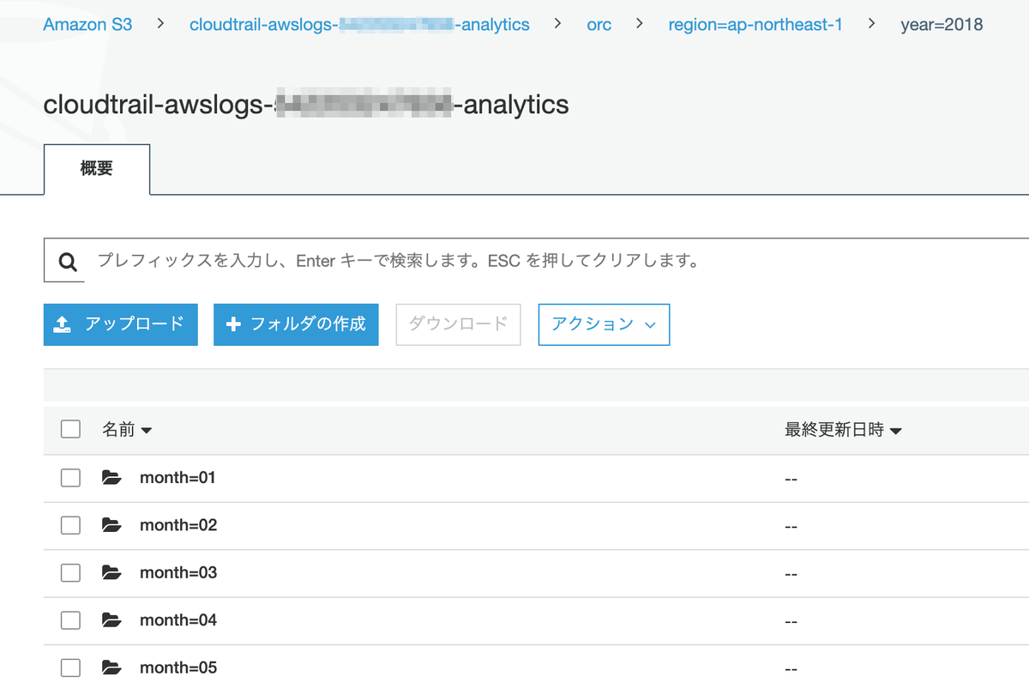Viewport: 1029px width, 689px height.
Task: Click year=2018 breadcrumb text
Action: click(942, 25)
